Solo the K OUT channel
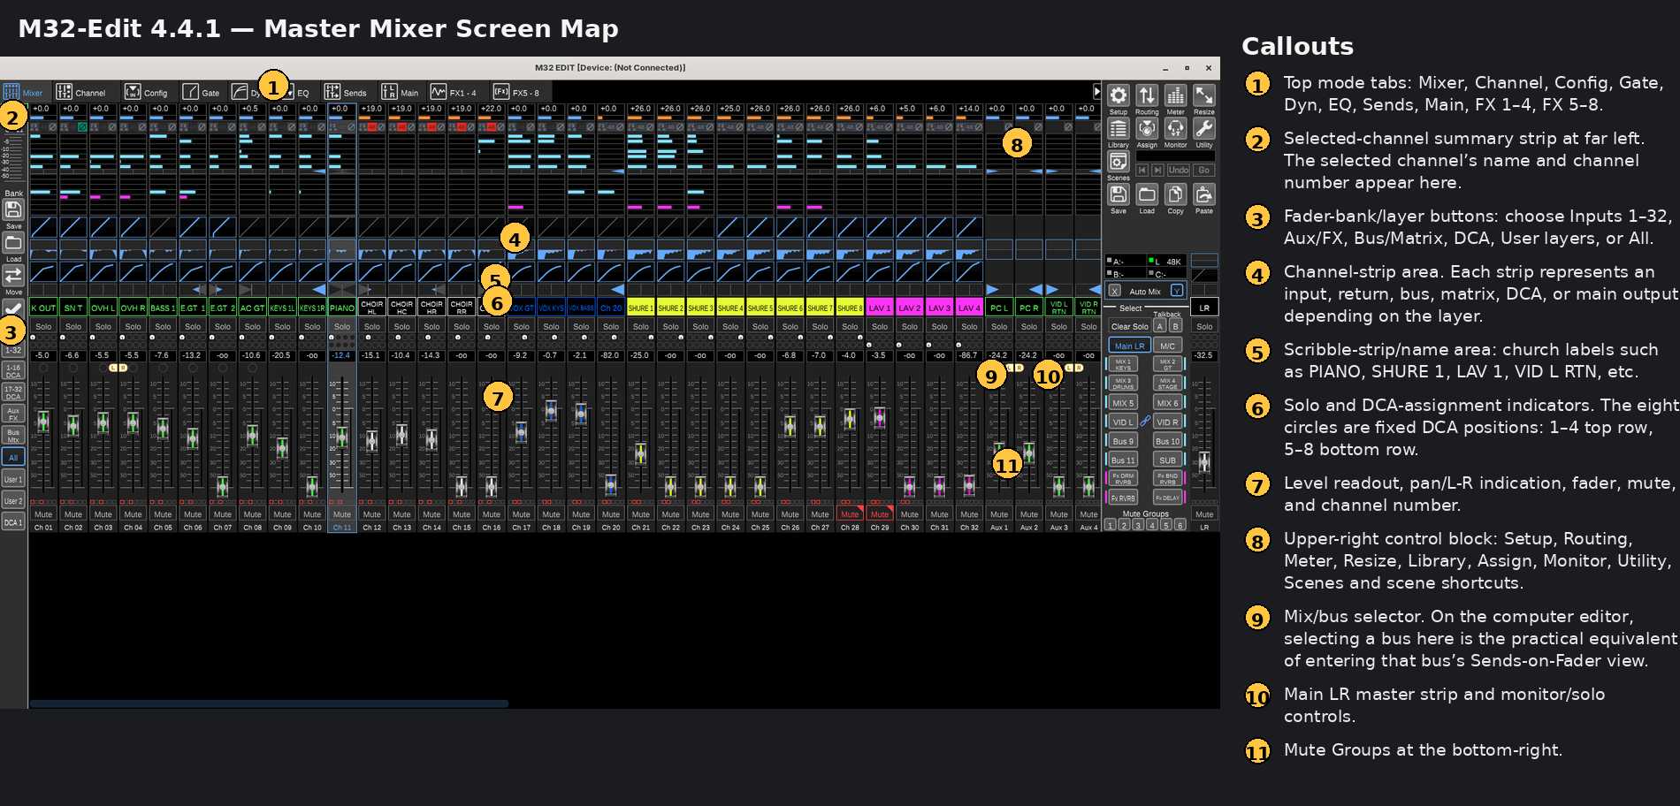The image size is (1680, 806). [43, 326]
